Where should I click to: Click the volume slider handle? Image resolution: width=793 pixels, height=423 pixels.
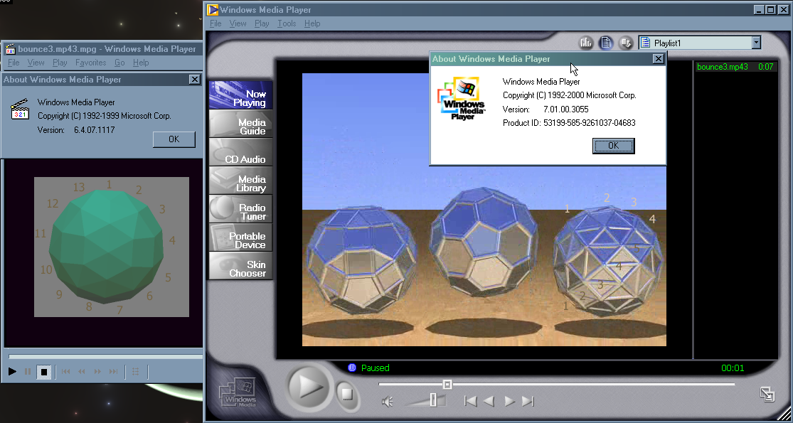click(433, 400)
